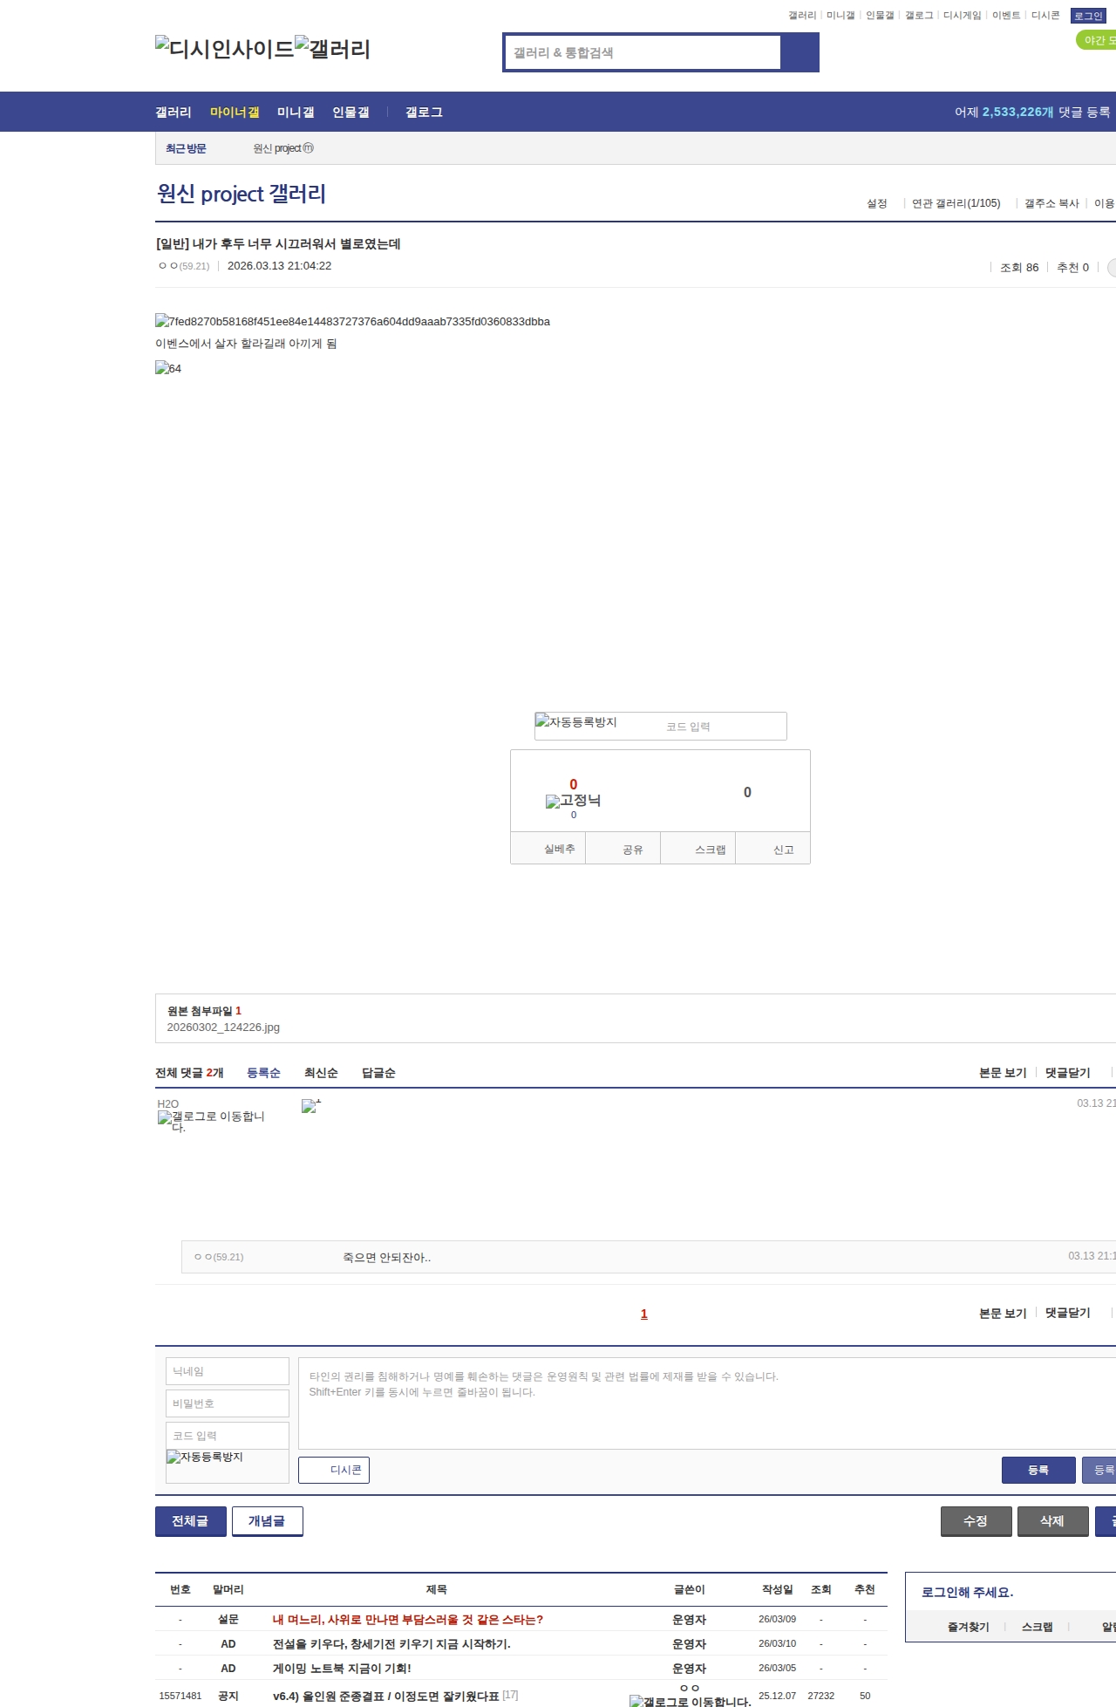Click the 갤러리 logo image beside 디시인사이드
1116x1707 pixels.
[x=333, y=49]
